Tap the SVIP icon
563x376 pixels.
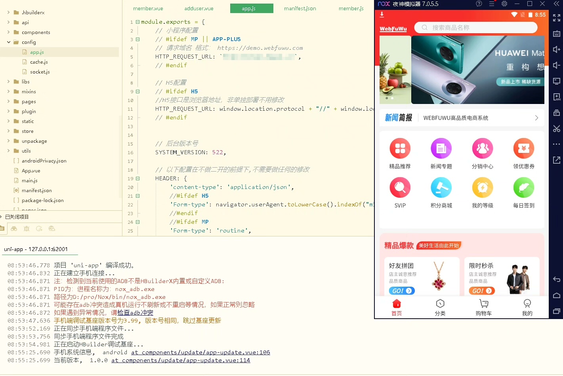400,187
